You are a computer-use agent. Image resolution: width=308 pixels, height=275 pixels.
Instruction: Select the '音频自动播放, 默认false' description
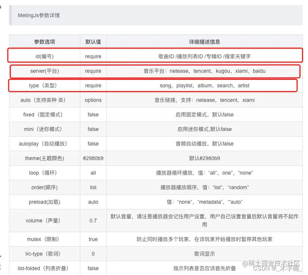point(205,144)
